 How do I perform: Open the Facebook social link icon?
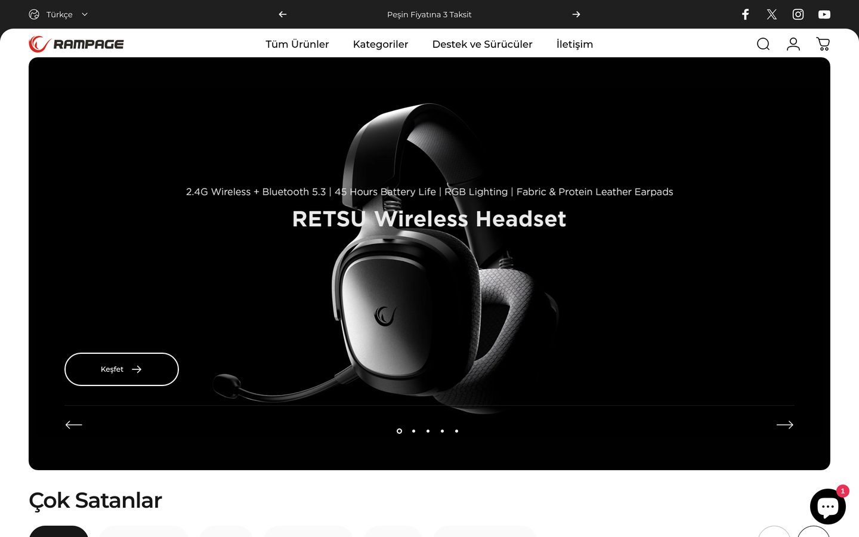tap(745, 14)
